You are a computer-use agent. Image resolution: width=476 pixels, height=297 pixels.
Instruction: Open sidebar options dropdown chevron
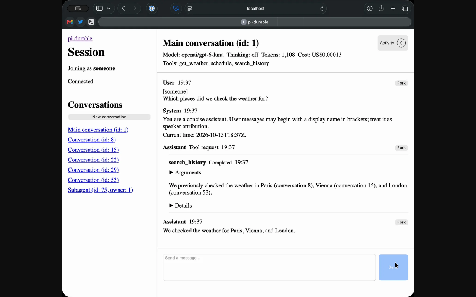point(109,9)
